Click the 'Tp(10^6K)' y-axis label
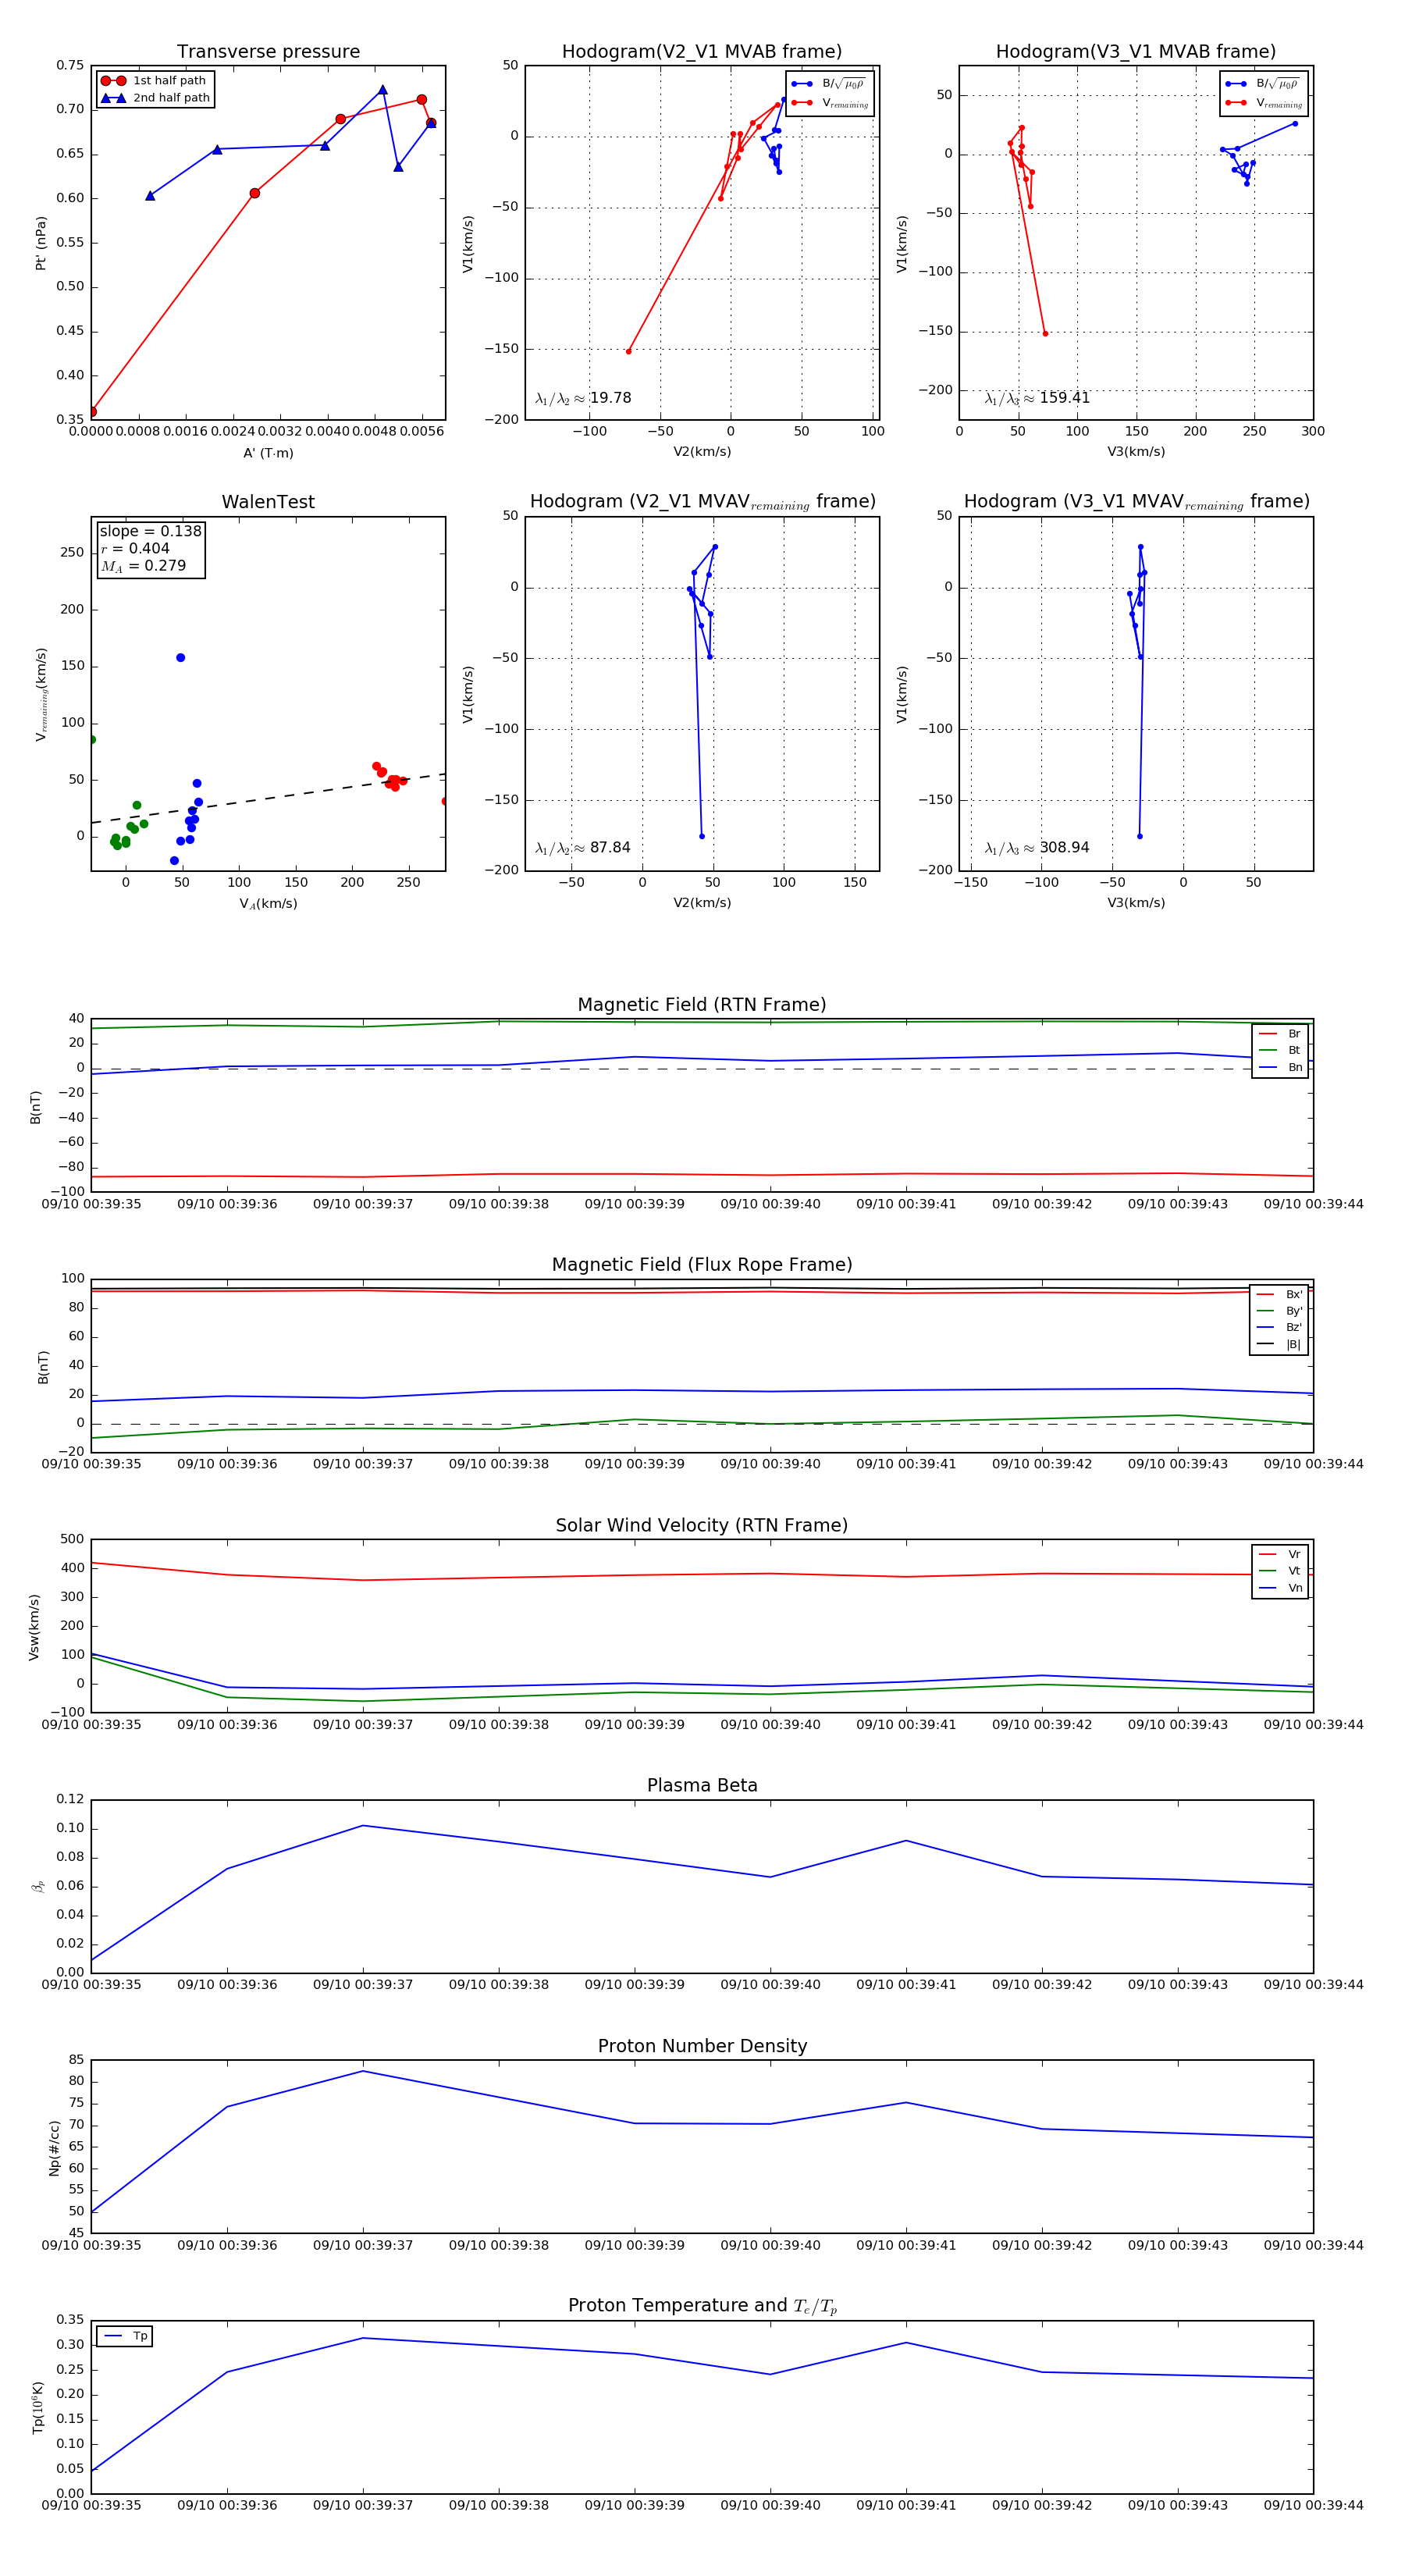 38,2408
